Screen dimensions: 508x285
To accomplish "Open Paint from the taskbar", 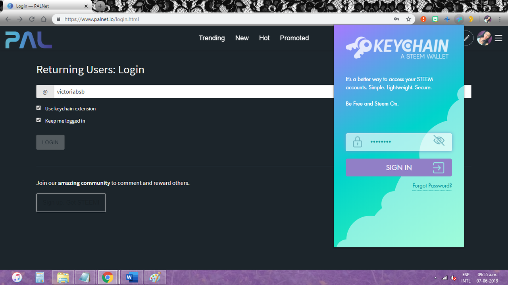I will click(154, 277).
